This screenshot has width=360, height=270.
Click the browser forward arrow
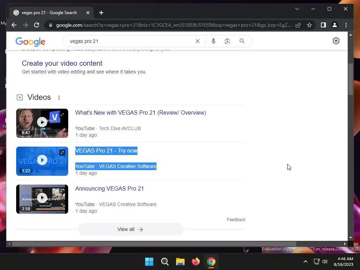coord(25,25)
